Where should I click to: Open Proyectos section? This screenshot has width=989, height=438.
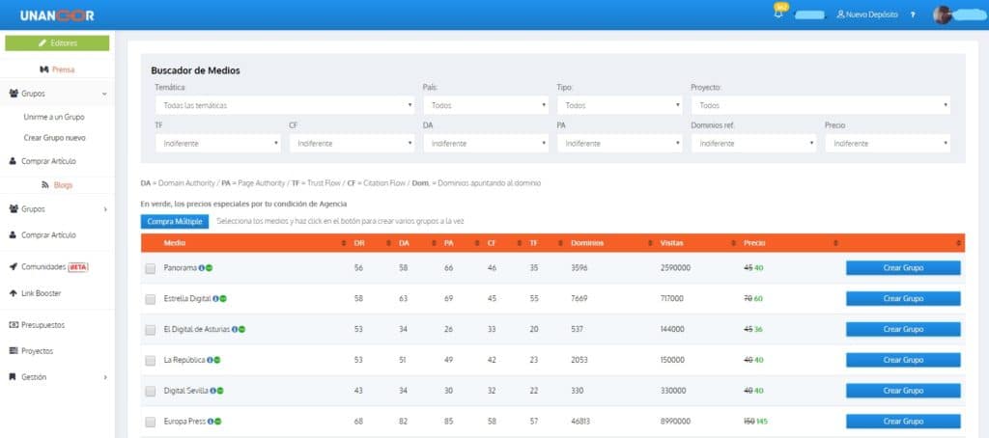pos(32,351)
